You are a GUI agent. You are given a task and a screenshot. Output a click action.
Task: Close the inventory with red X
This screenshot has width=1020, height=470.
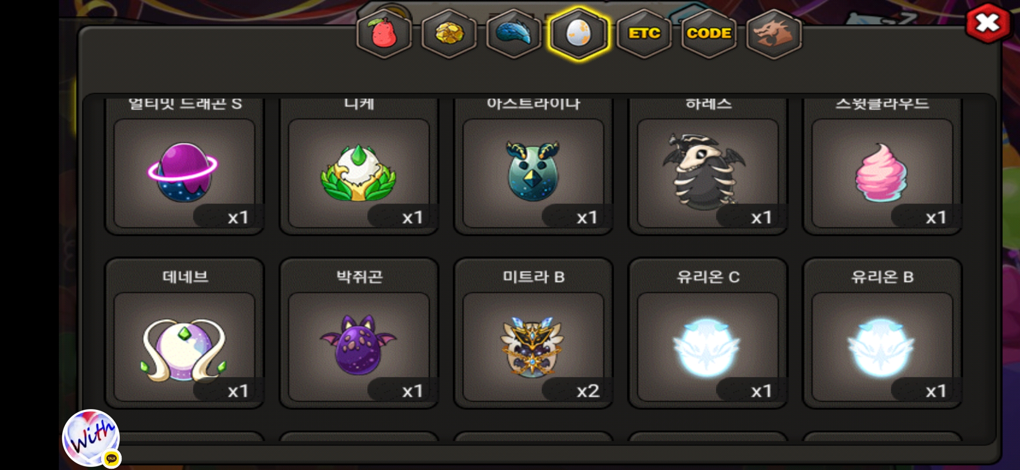click(x=988, y=23)
